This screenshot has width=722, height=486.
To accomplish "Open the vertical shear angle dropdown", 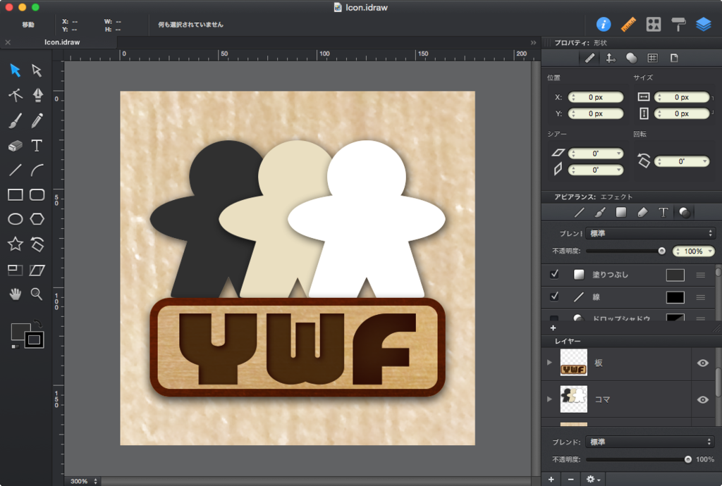I will tap(619, 170).
